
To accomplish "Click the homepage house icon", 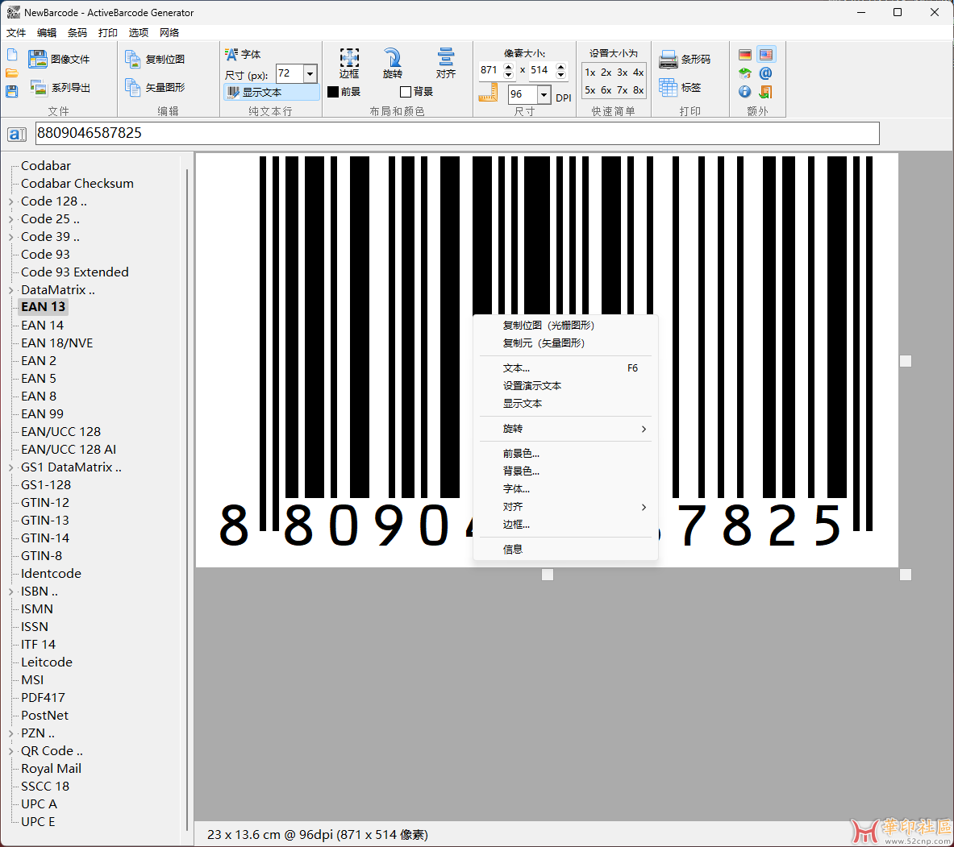I will pyautogui.click(x=745, y=73).
